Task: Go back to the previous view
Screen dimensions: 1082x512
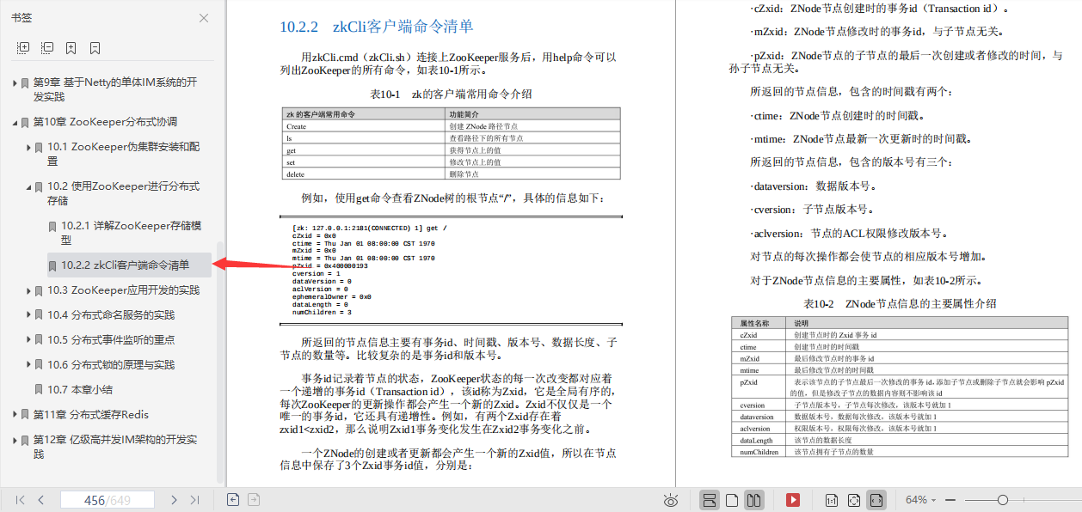Action: tap(232, 499)
